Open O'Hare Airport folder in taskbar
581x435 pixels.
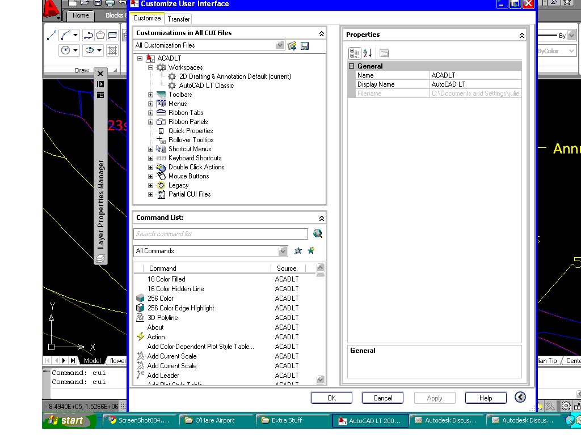point(216,421)
